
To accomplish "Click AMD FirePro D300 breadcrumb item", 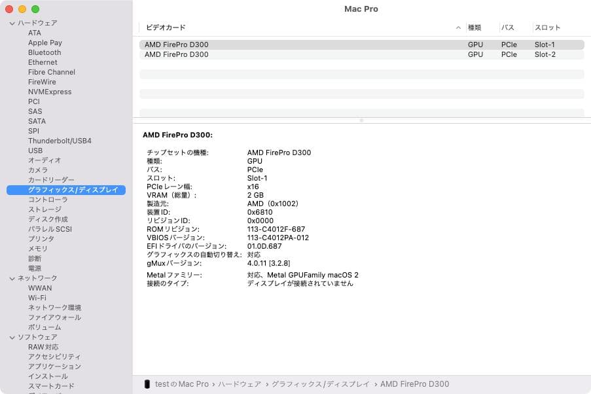I will (x=413, y=384).
